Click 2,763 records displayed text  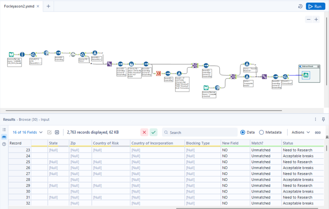click(x=93, y=132)
